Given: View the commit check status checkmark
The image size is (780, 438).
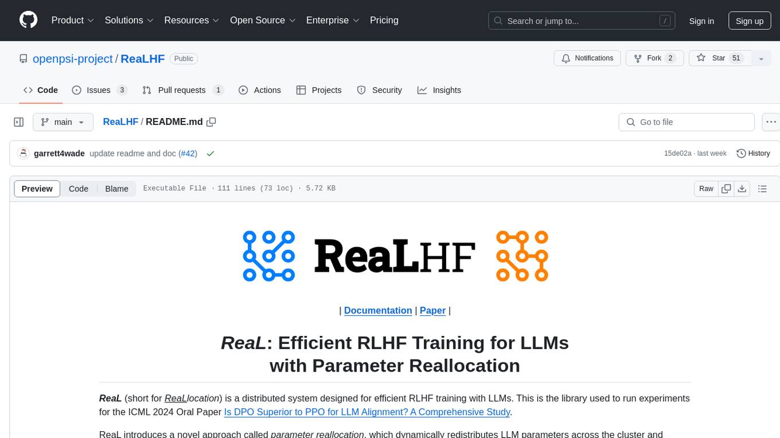Looking at the screenshot, I should tap(210, 154).
